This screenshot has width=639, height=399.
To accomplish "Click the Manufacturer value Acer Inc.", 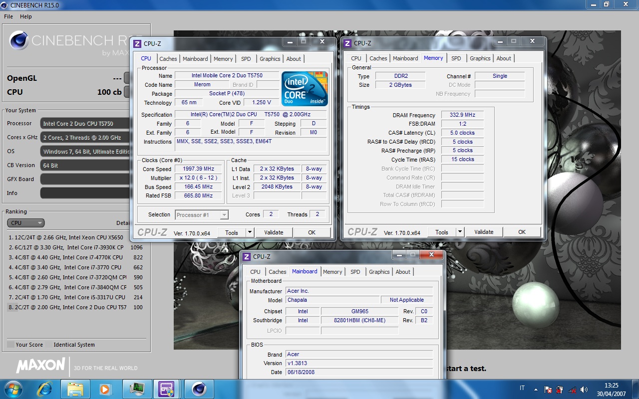I will tap(359, 291).
